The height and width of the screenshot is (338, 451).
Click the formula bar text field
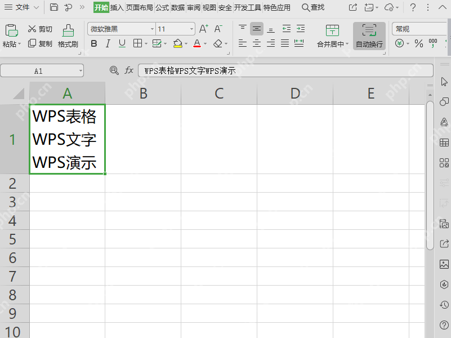pyautogui.click(x=285, y=70)
